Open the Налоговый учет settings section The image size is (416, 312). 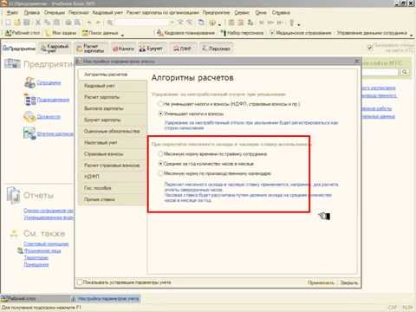pyautogui.click(x=113, y=142)
